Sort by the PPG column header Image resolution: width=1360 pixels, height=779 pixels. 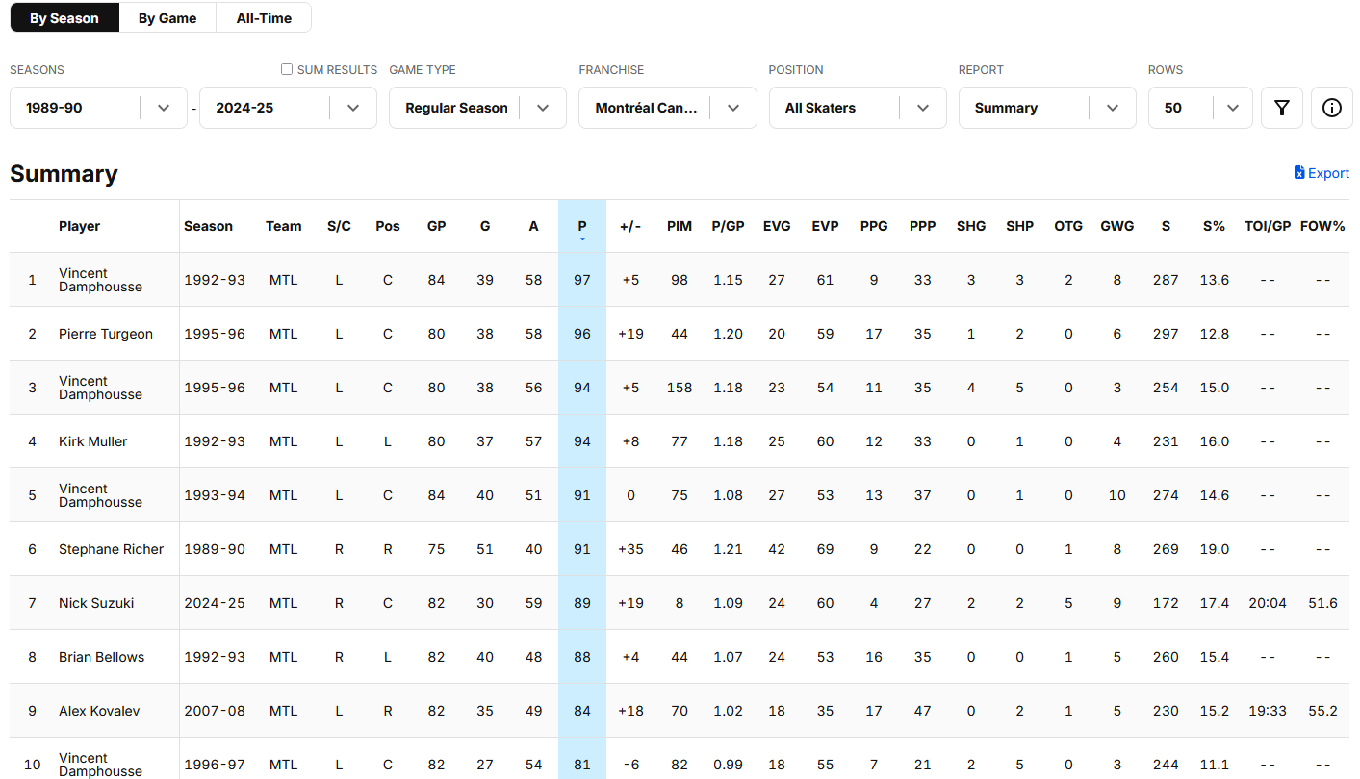(874, 226)
